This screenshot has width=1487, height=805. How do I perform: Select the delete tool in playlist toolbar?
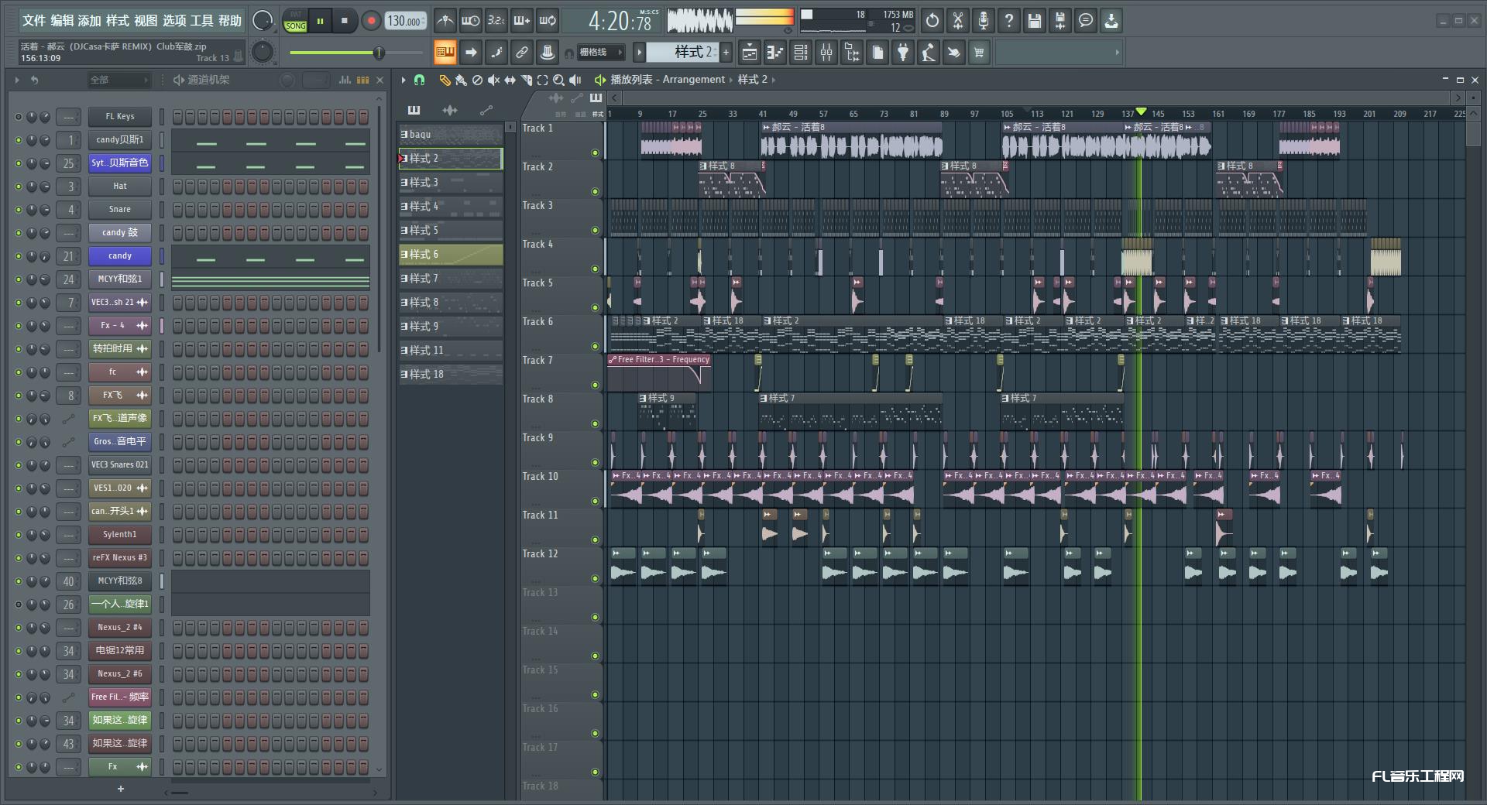[477, 80]
